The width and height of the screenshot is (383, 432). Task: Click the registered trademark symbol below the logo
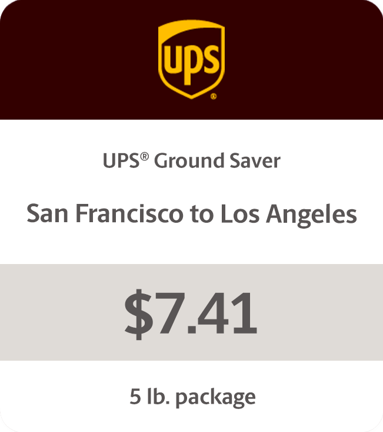pyautogui.click(x=214, y=95)
